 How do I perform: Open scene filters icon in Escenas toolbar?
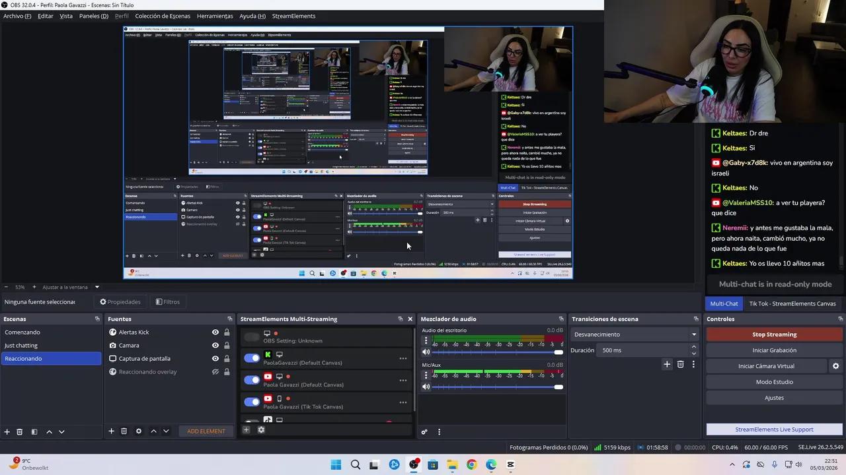(34, 431)
